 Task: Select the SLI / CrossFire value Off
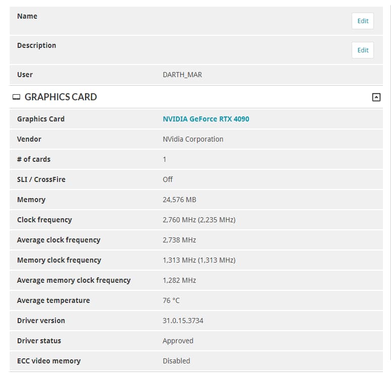point(168,179)
